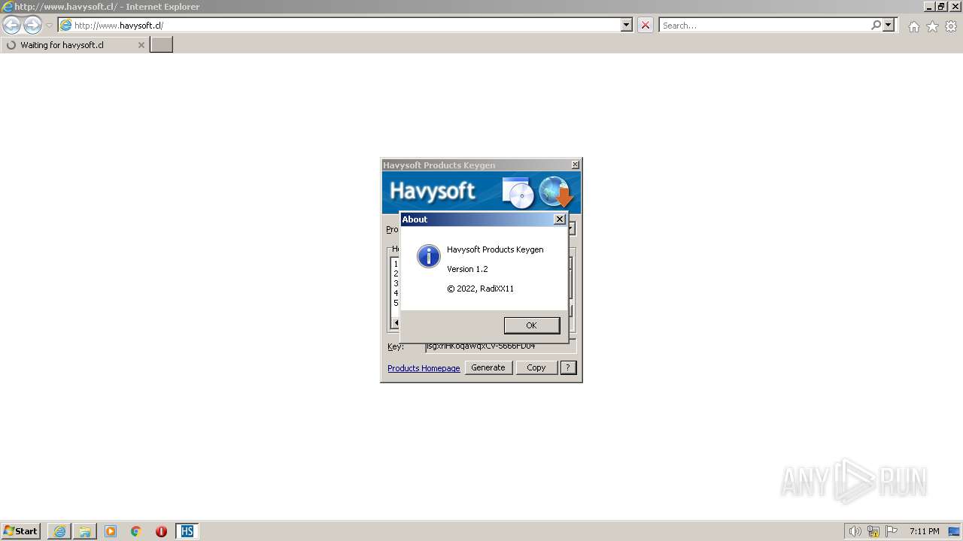Click the Generate button in the keygen

click(488, 367)
